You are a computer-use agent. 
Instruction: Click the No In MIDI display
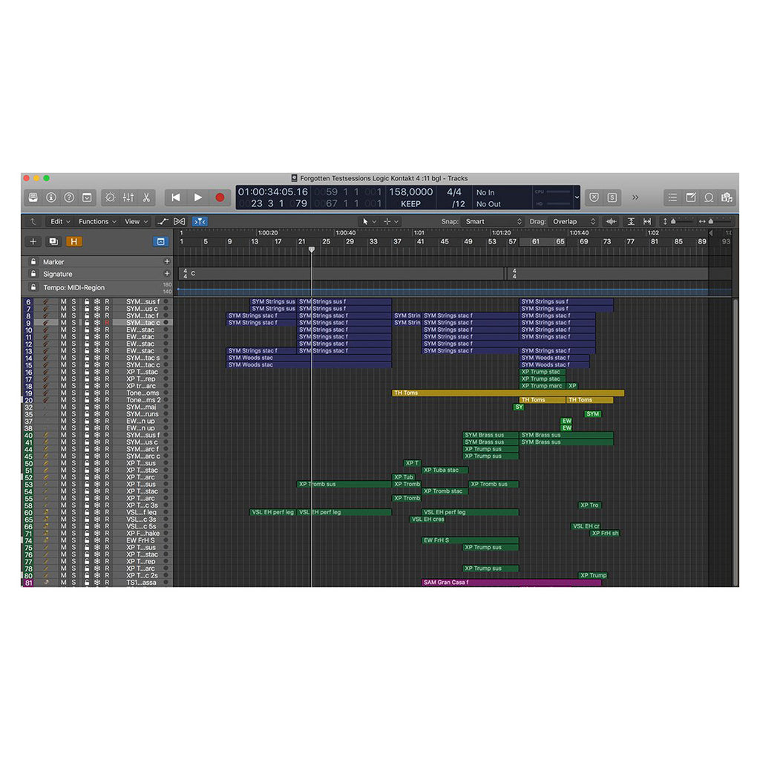pyautogui.click(x=485, y=192)
